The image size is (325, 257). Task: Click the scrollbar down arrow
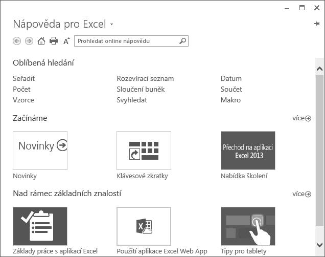point(319,245)
